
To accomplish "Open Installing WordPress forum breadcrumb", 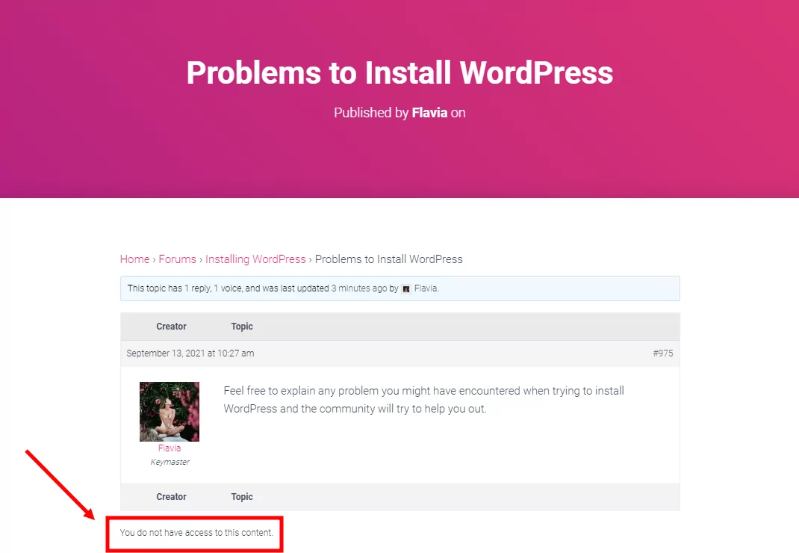I will click(x=255, y=259).
